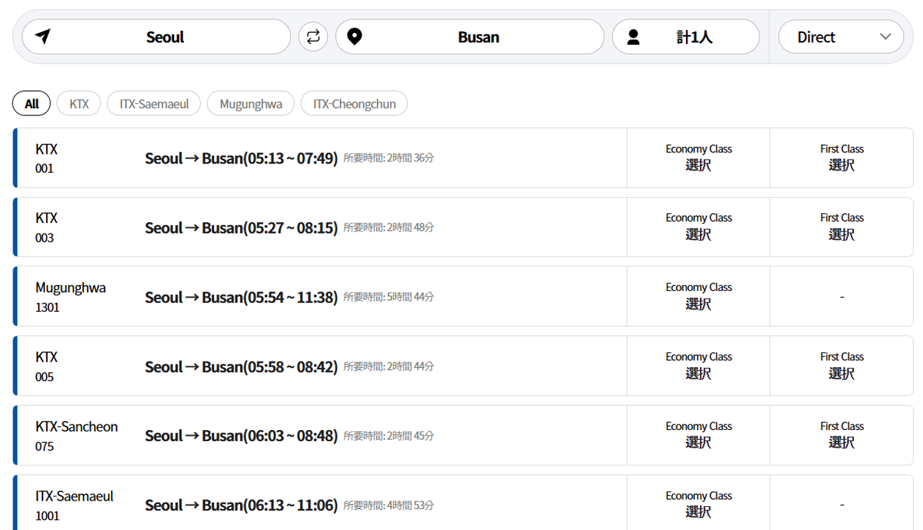The height and width of the screenshot is (530, 923).
Task: Filter trains by ITX-Cheongchun
Action: (354, 103)
